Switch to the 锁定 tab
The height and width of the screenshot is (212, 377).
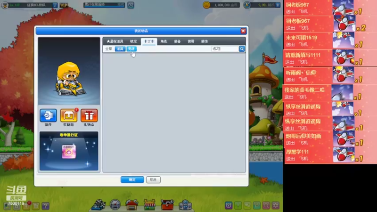(133, 41)
